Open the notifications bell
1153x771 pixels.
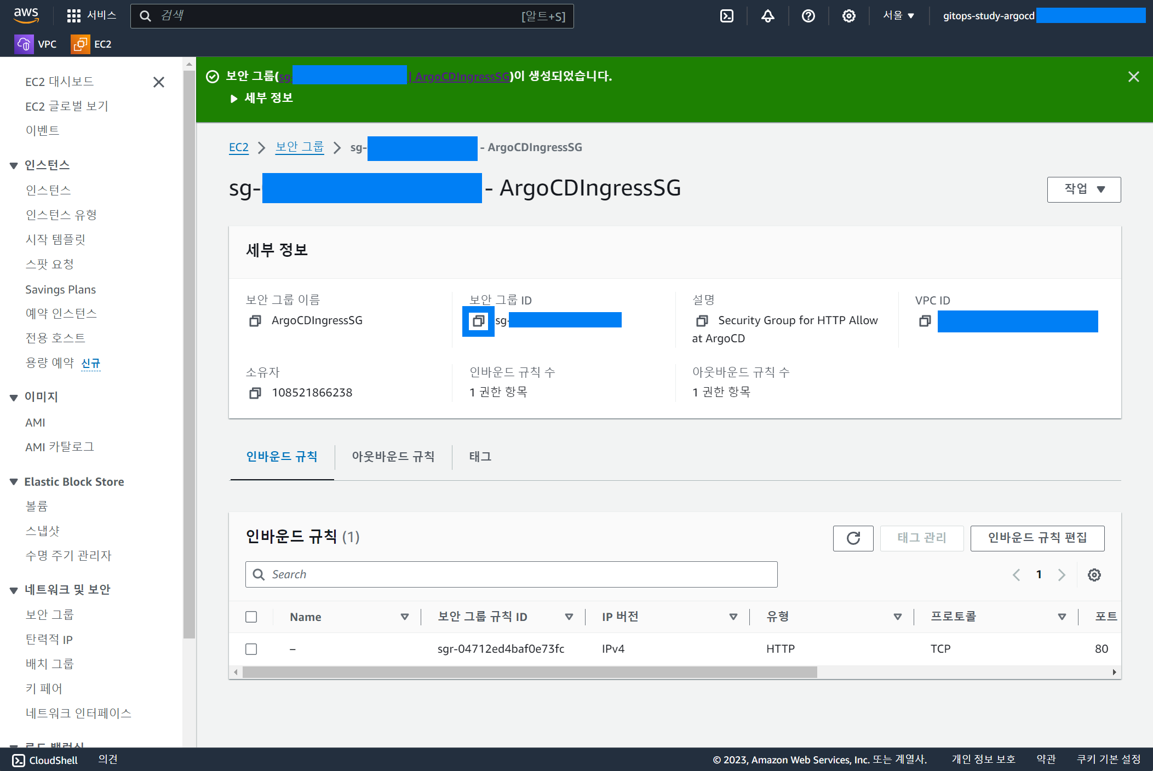coord(767,16)
